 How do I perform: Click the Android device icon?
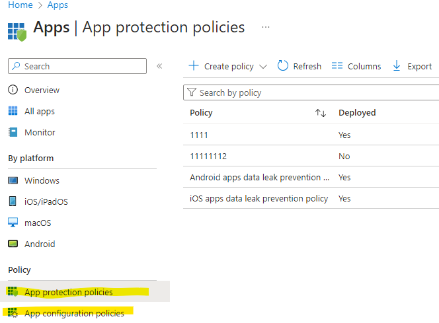click(x=13, y=244)
